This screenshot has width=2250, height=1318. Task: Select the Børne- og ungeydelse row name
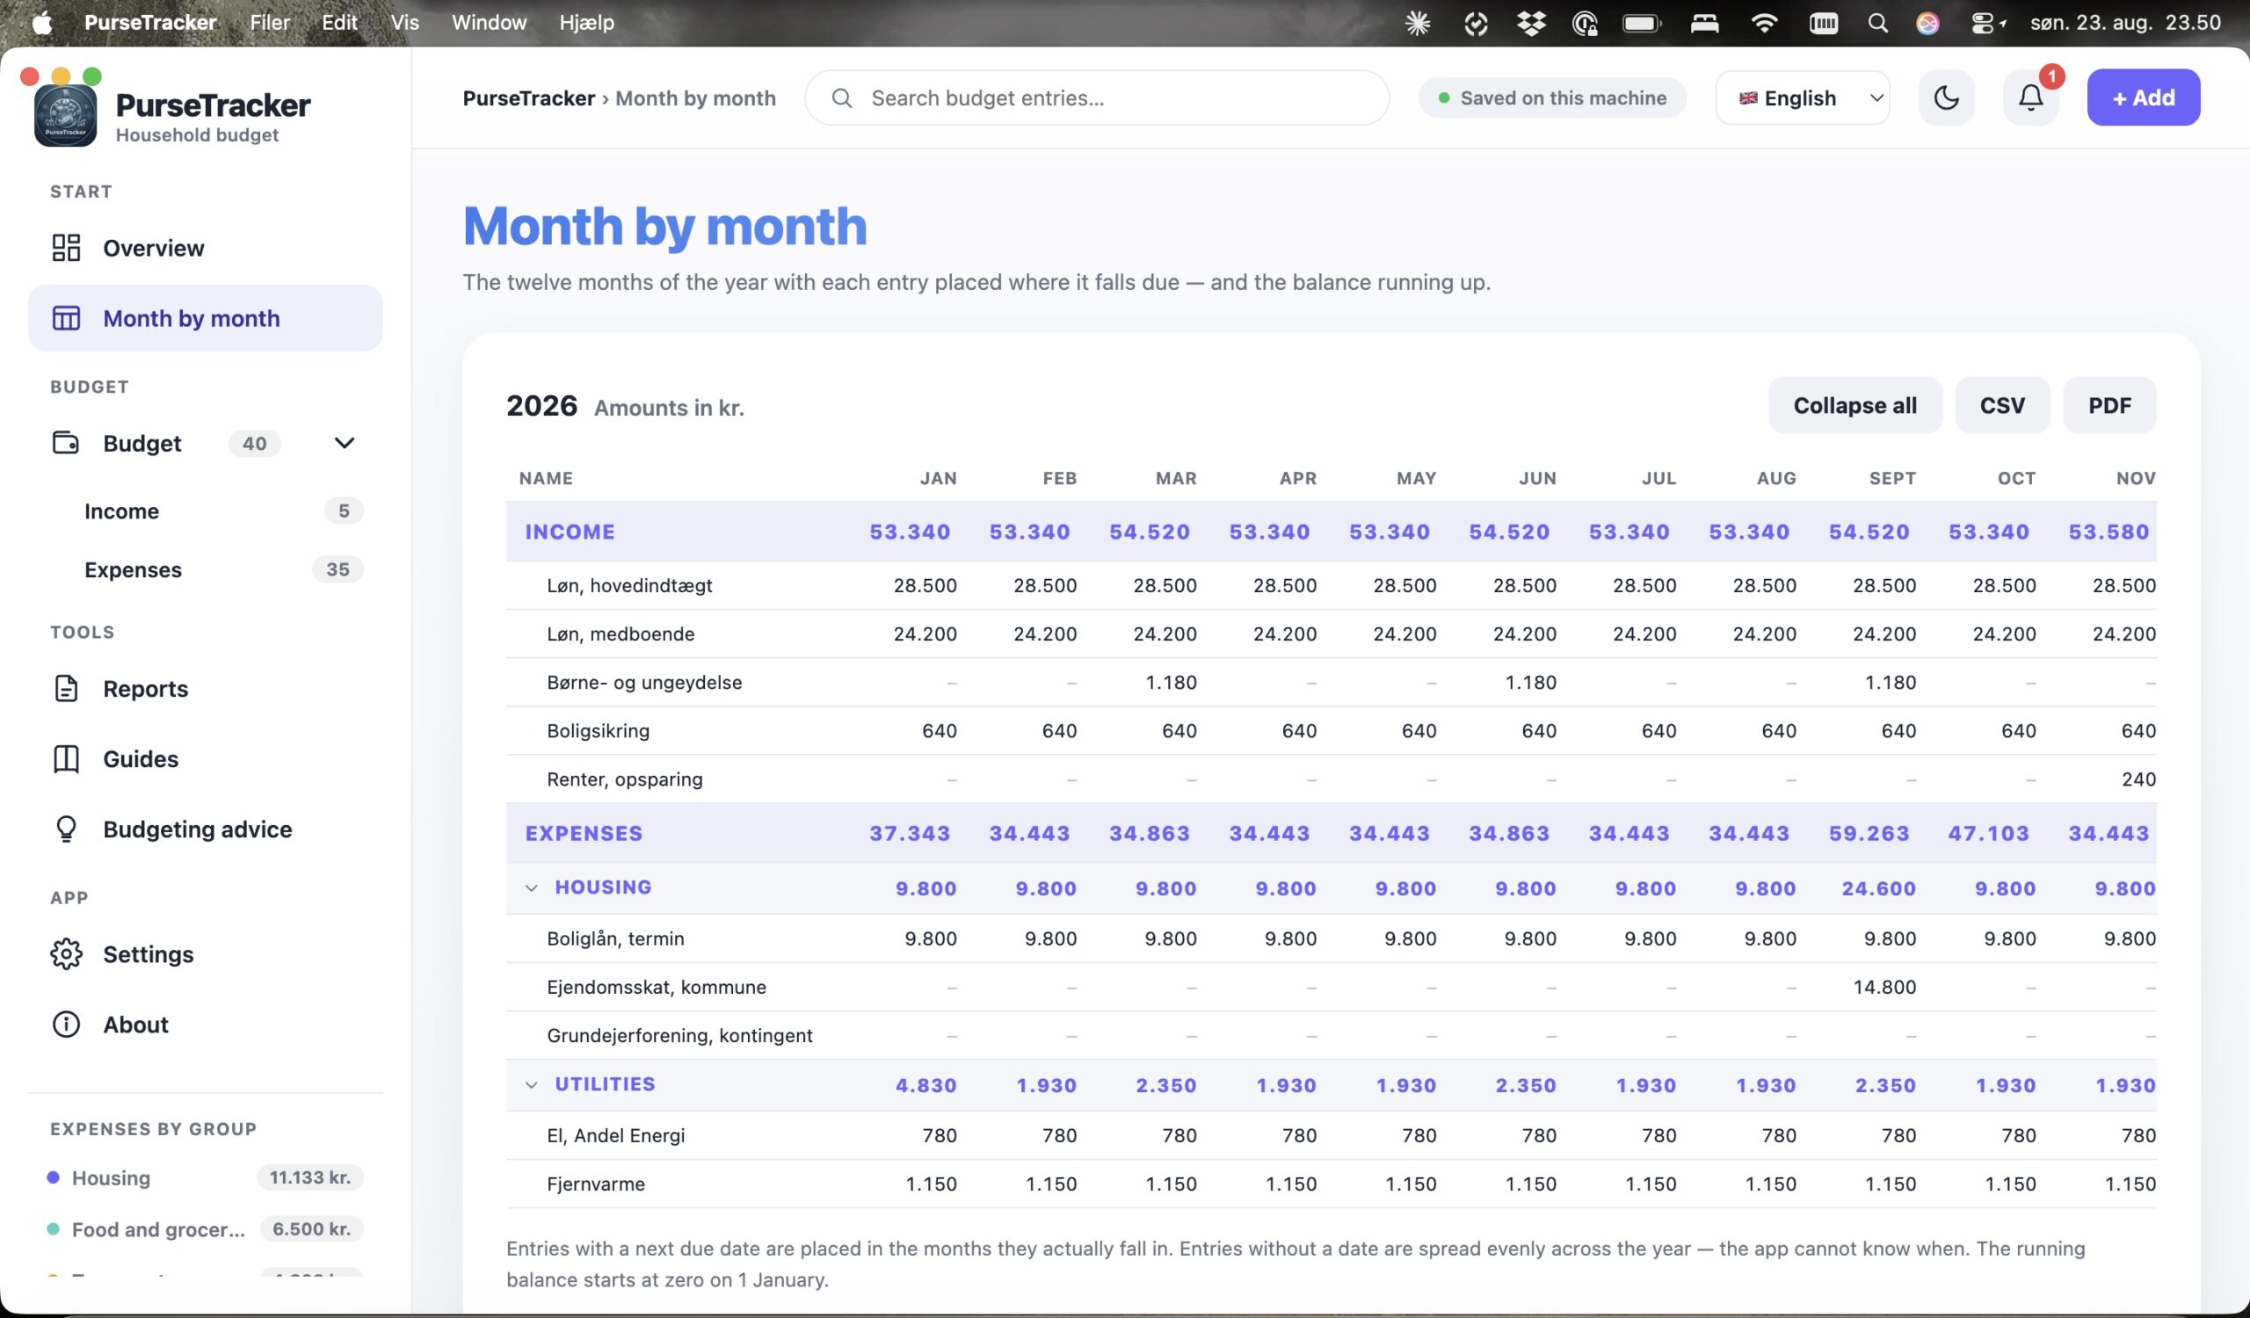(x=643, y=682)
